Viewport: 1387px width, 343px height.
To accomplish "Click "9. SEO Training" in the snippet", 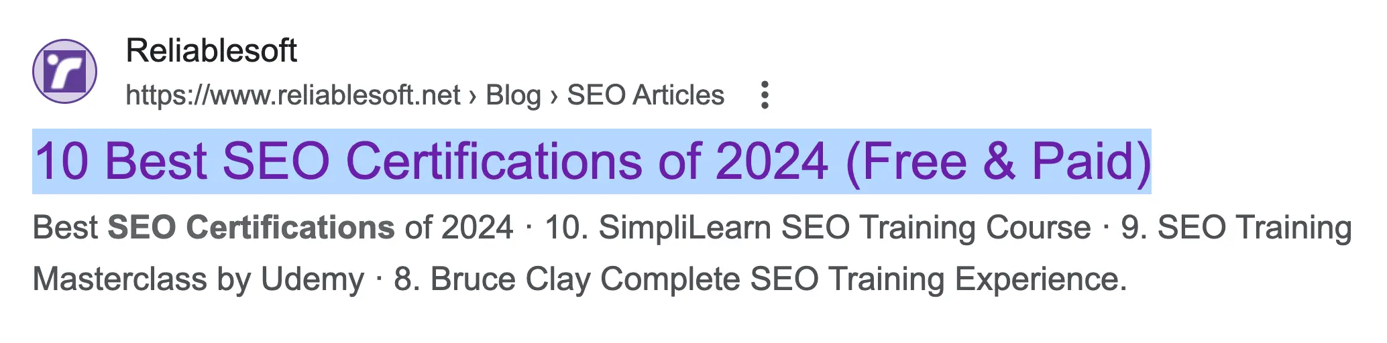I will (x=1235, y=227).
